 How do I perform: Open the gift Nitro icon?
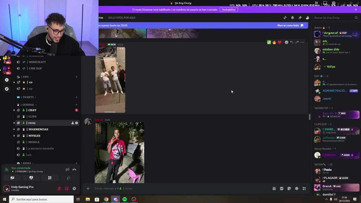click(x=274, y=189)
